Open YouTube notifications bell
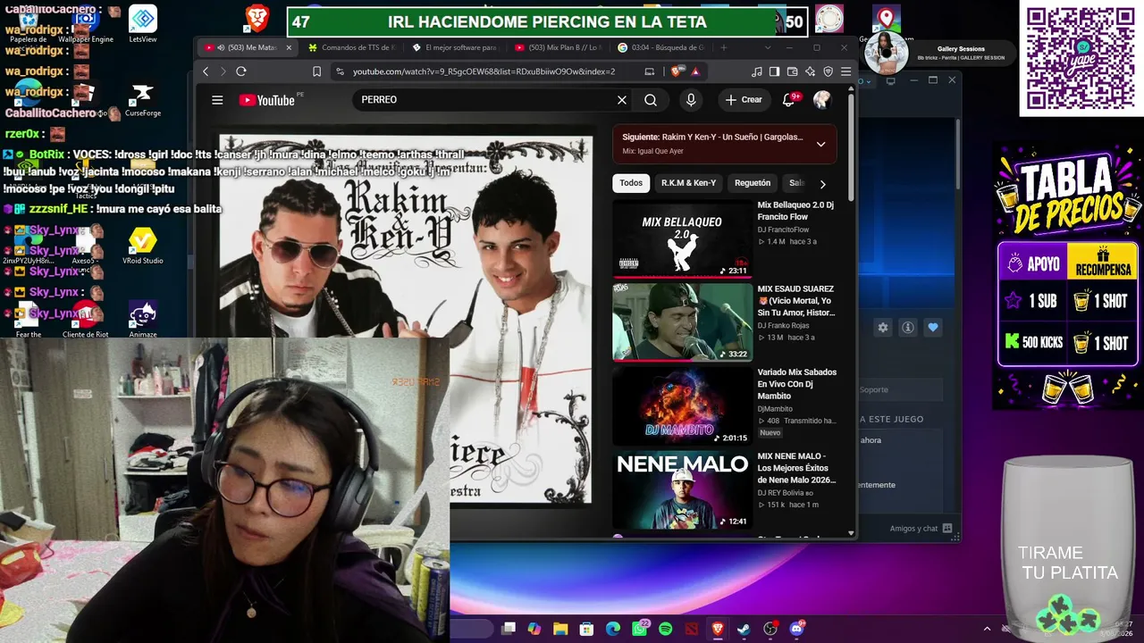The image size is (1144, 643). [x=789, y=100]
